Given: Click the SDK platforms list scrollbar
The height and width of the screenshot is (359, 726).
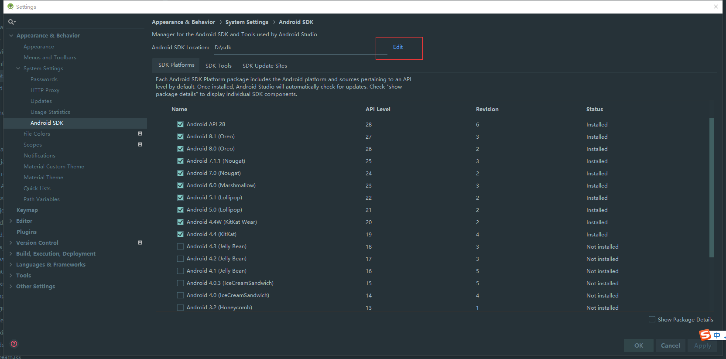Looking at the screenshot, I should [712, 188].
